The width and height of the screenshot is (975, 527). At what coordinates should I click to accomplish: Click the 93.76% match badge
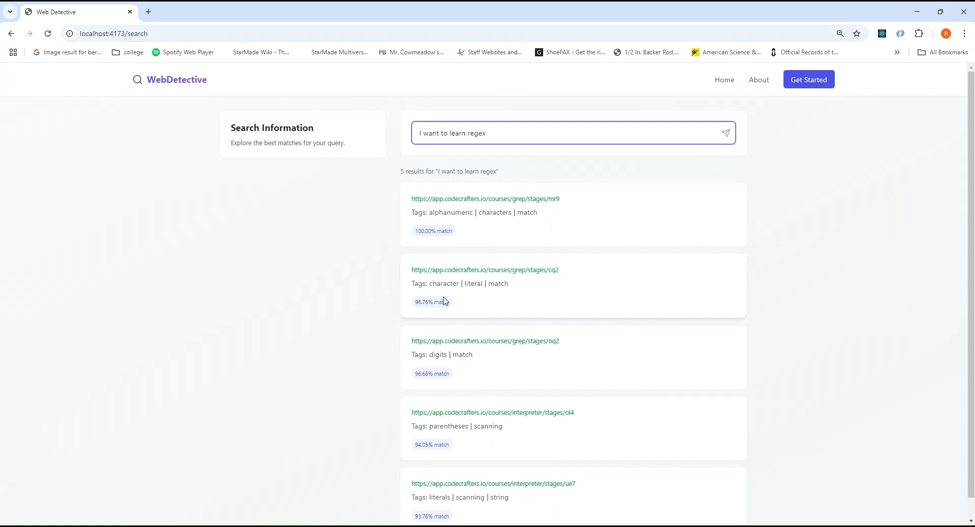pyautogui.click(x=432, y=516)
